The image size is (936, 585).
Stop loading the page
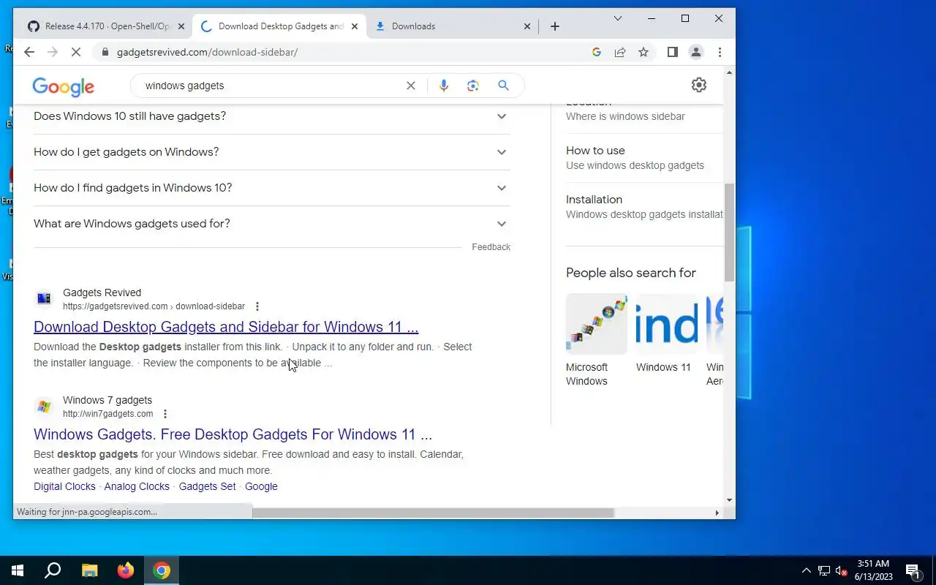point(78,52)
